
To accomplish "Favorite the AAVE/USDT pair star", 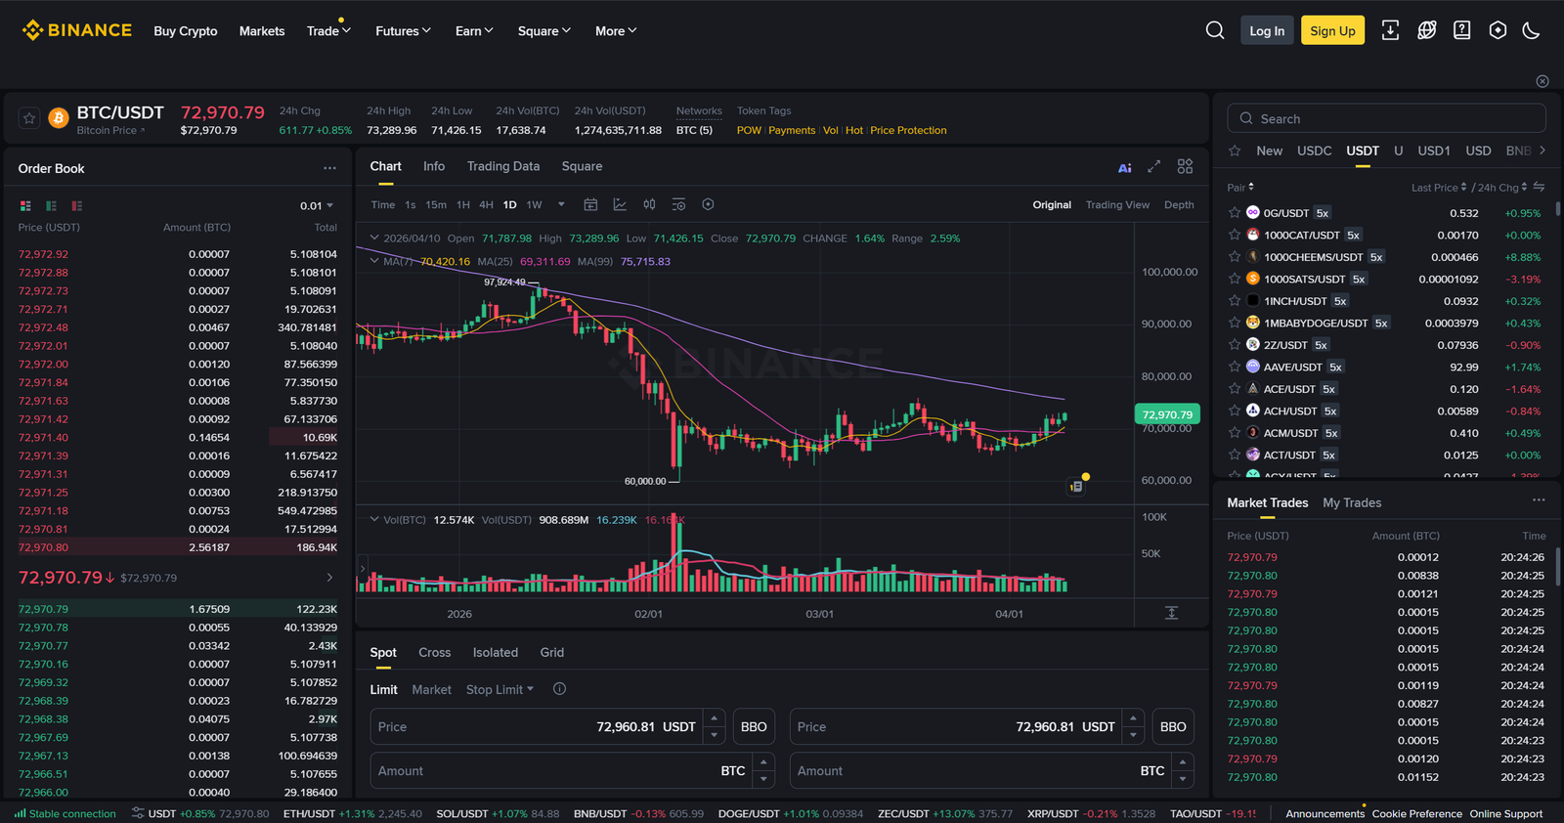I will [x=1235, y=367].
